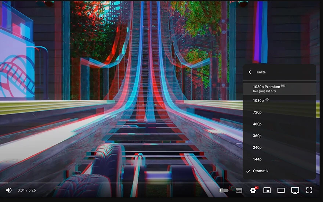This screenshot has width=323, height=202.
Task: Enter full screen mode
Action: (309, 190)
